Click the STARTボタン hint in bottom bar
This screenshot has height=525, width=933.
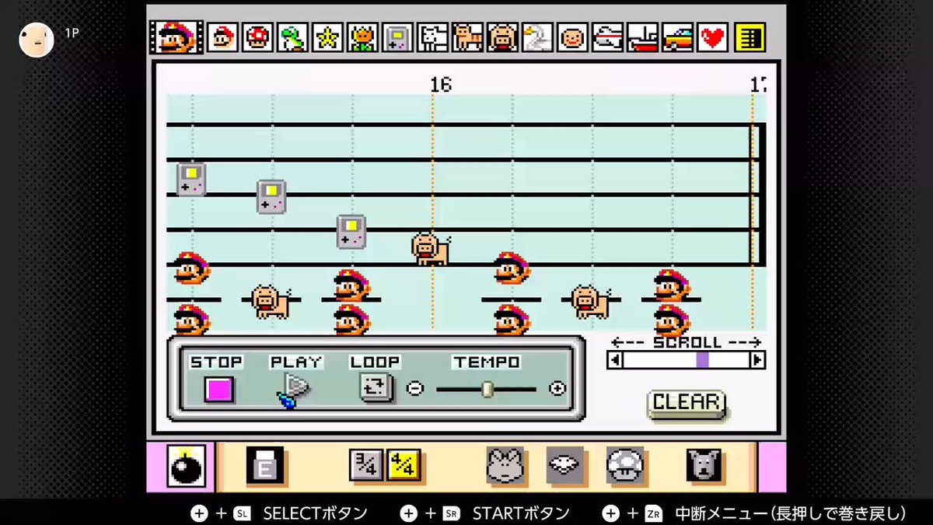coord(485,513)
